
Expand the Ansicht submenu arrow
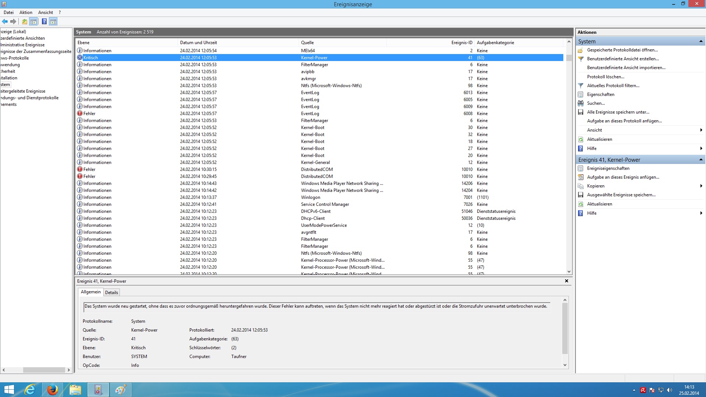coord(701,130)
